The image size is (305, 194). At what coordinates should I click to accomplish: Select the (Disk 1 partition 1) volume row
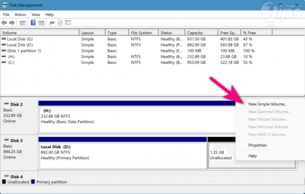pyautogui.click(x=136, y=51)
